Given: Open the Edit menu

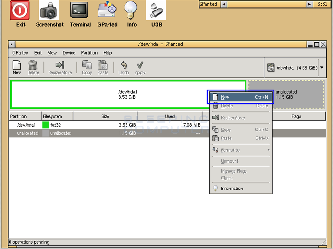Looking at the screenshot, I should pos(38,53).
